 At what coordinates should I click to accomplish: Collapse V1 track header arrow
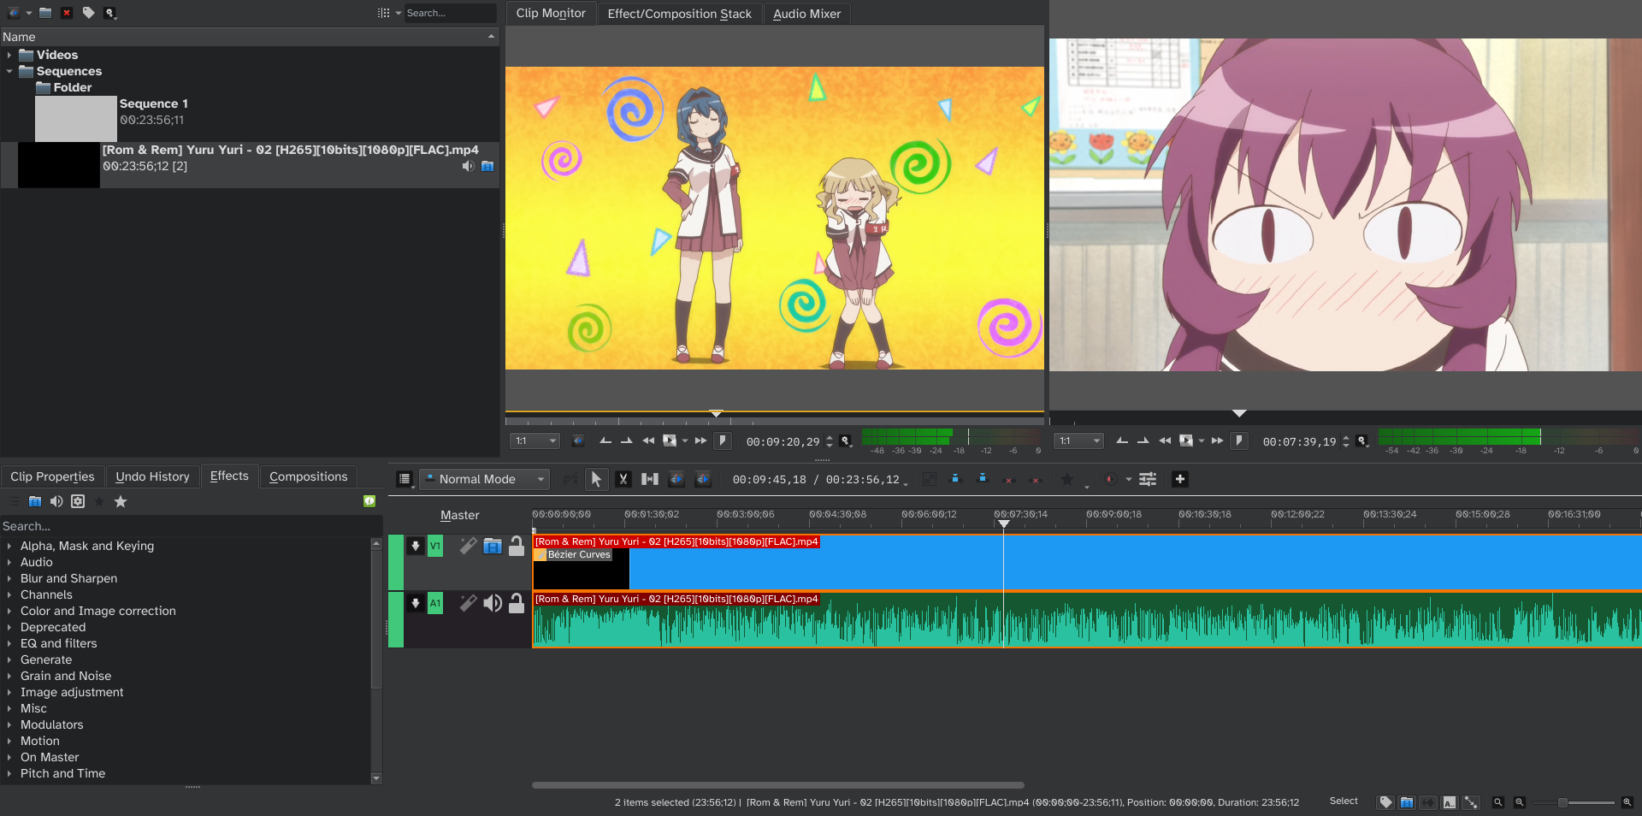coord(416,546)
